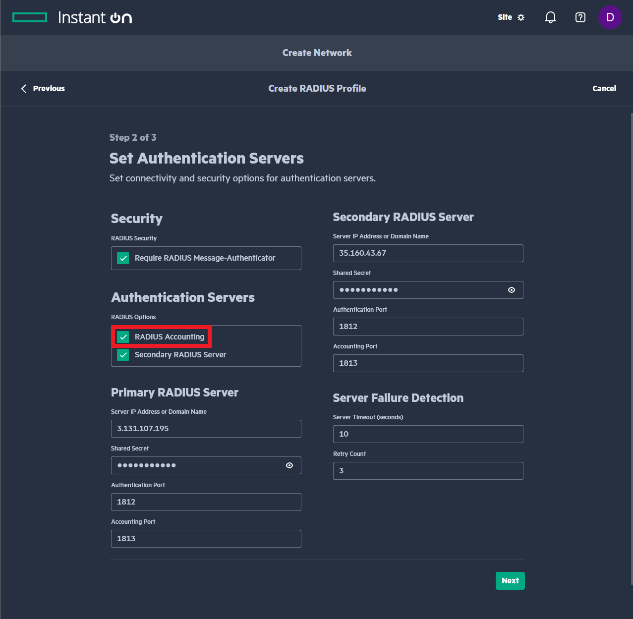Click the Create RADIUS Profile title

tap(317, 89)
